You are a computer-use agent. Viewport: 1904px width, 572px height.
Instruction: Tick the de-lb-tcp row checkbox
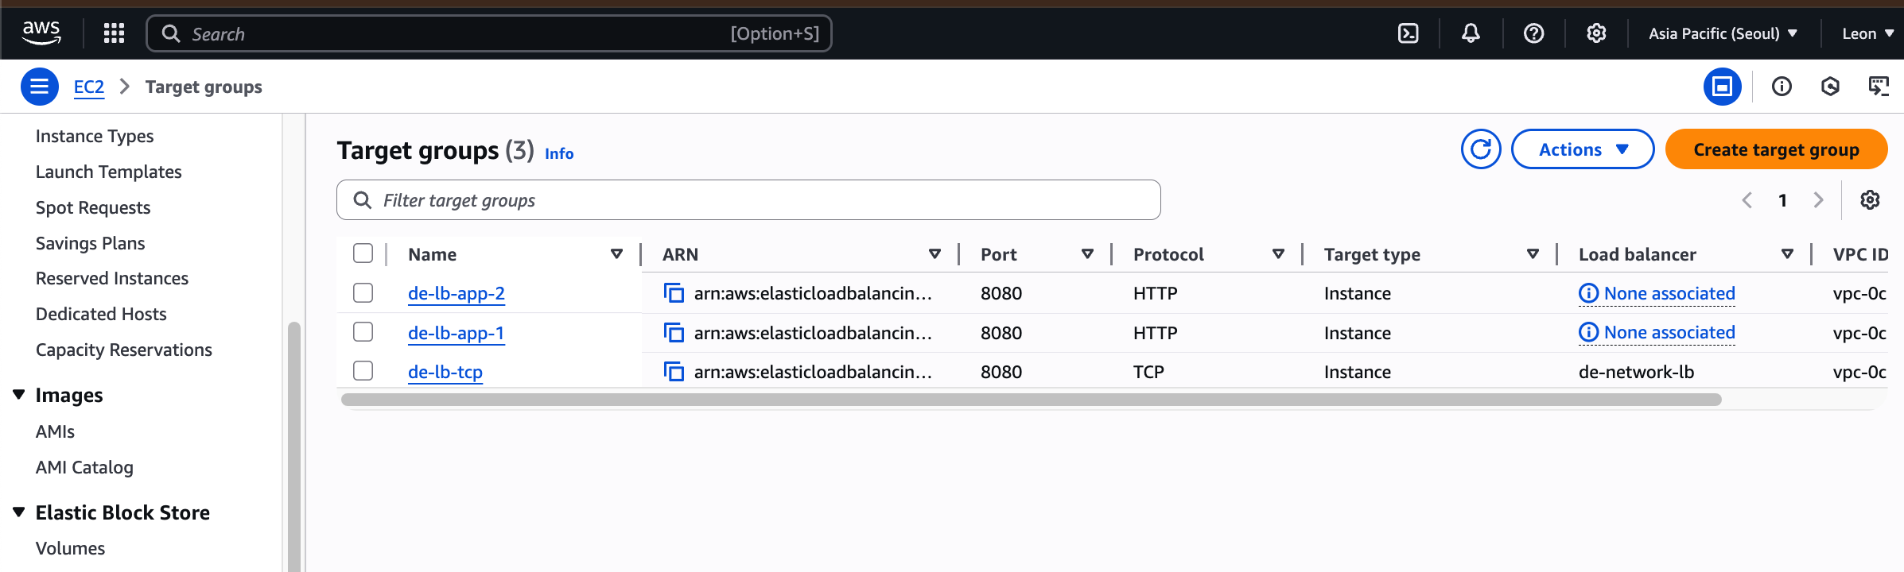363,371
